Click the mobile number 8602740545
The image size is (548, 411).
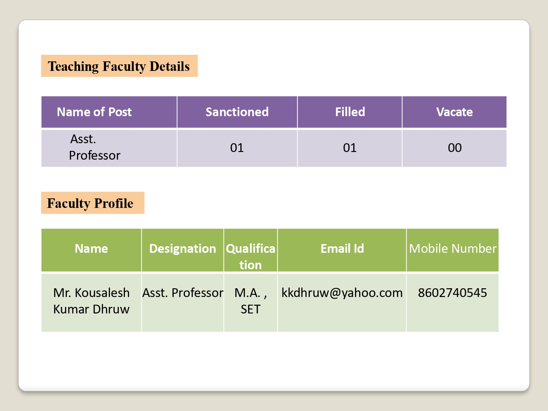click(x=452, y=293)
